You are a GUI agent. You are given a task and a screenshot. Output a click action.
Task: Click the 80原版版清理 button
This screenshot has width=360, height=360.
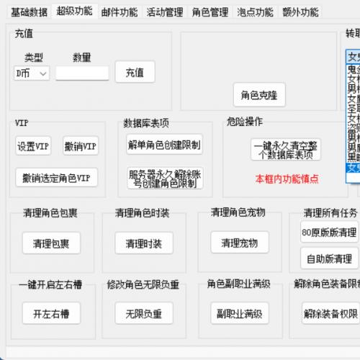[329, 232]
